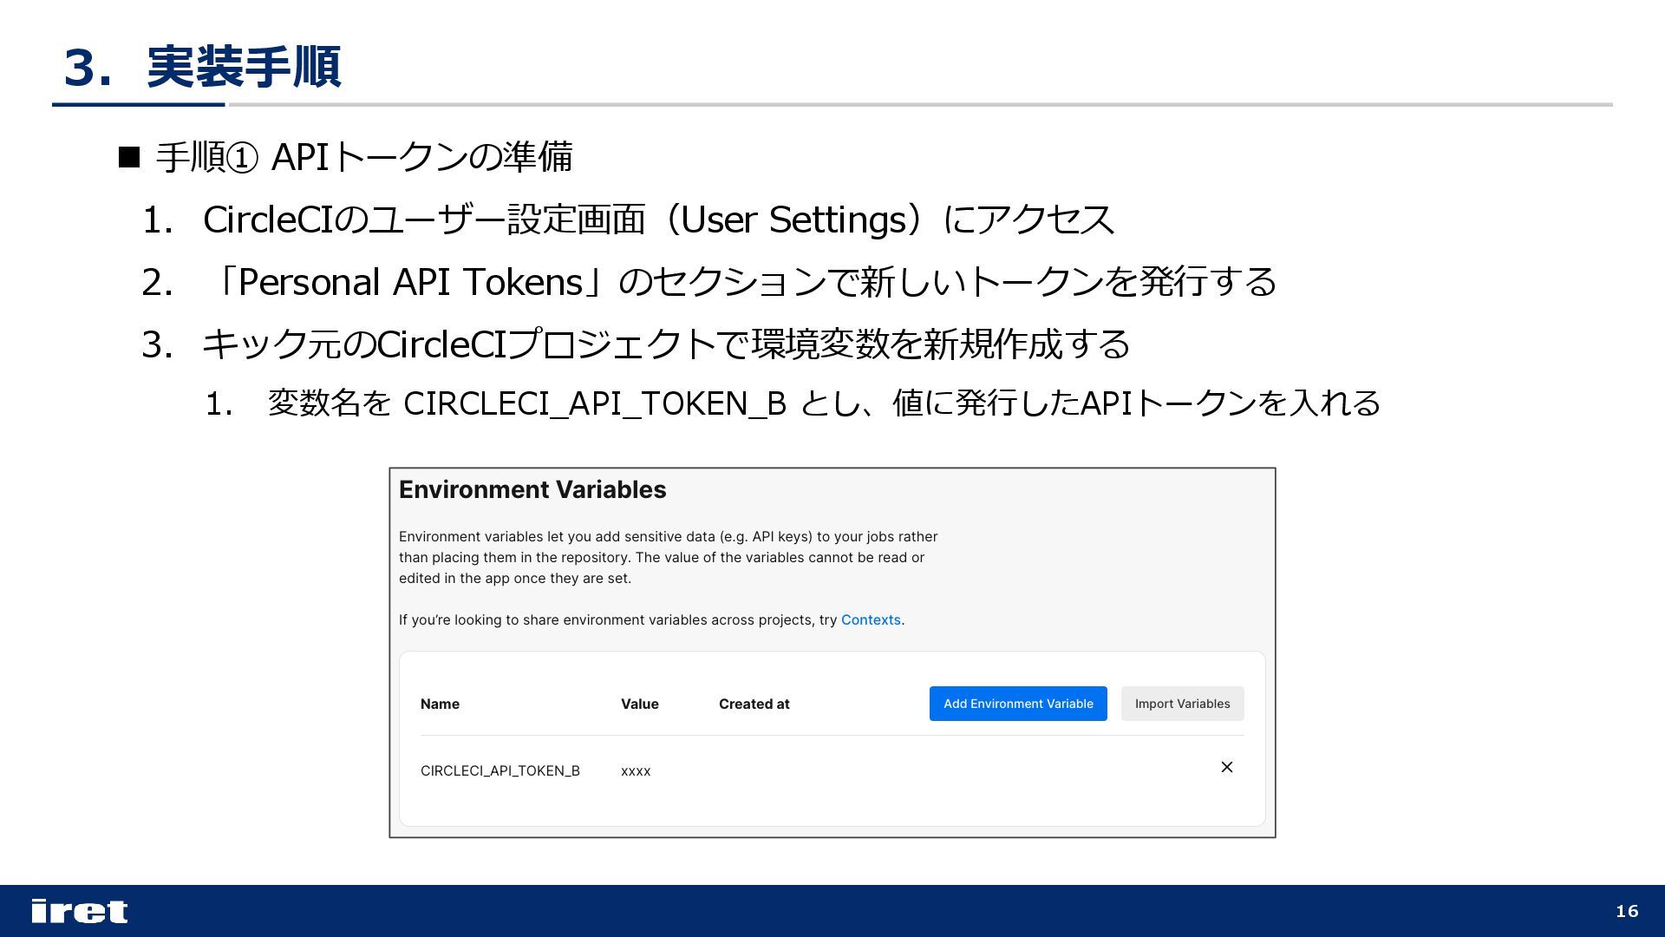Click the Created at column header
1665x937 pixels.
(754, 704)
